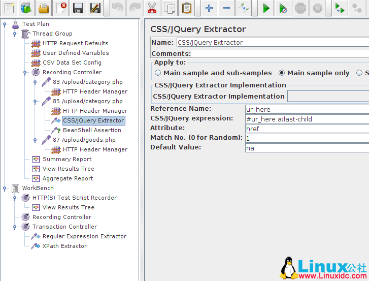Select XPath Extractor under Transaction Controller

[x=64, y=246]
